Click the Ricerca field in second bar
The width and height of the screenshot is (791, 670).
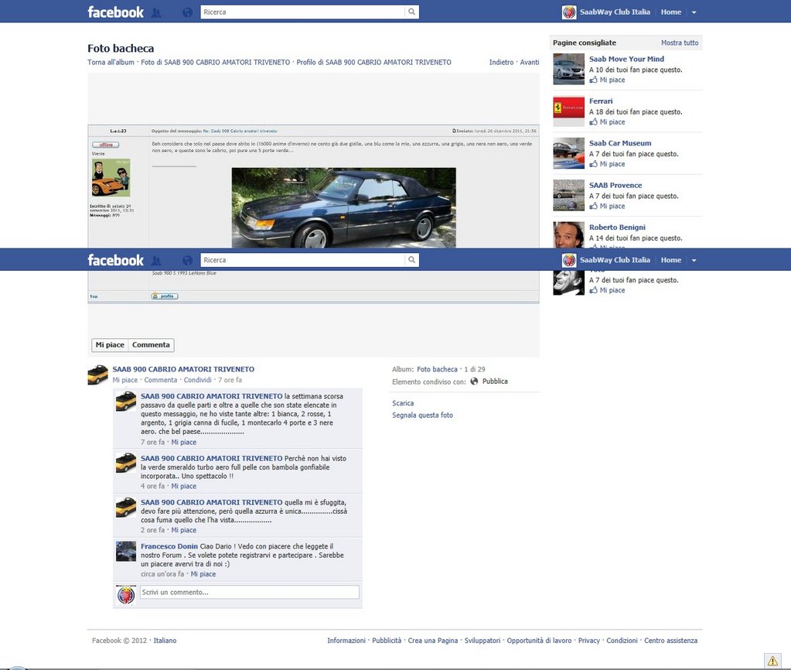click(x=302, y=260)
